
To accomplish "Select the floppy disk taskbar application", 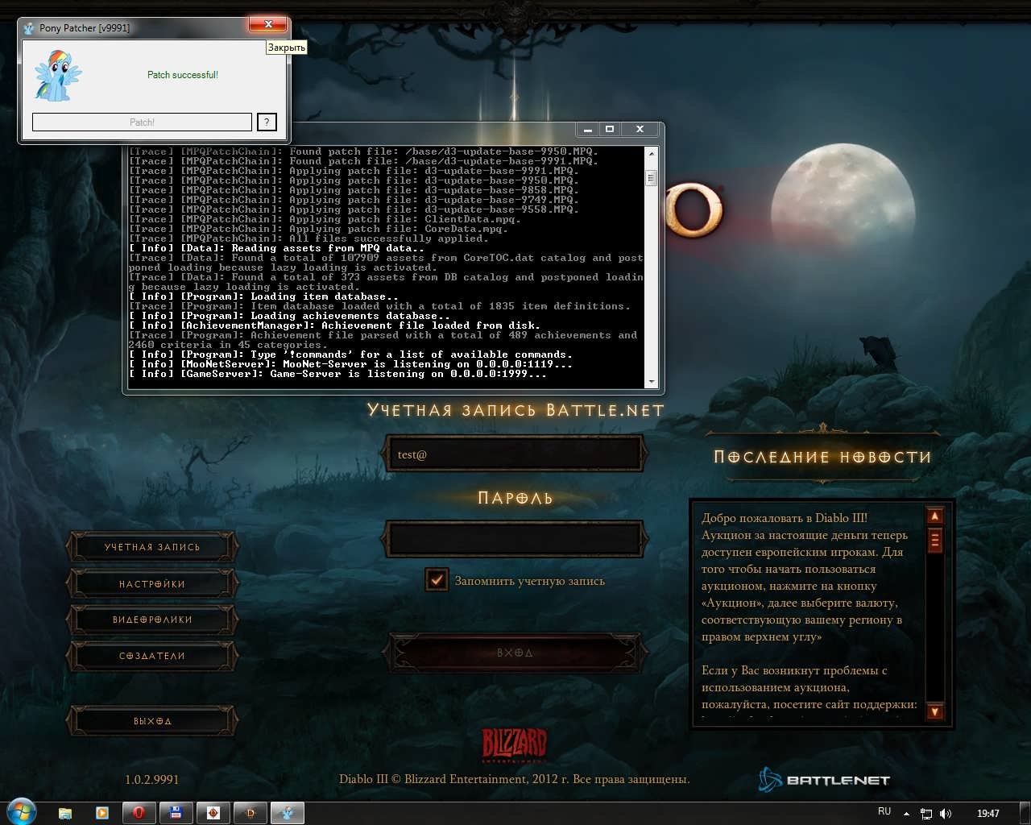I will tap(176, 813).
